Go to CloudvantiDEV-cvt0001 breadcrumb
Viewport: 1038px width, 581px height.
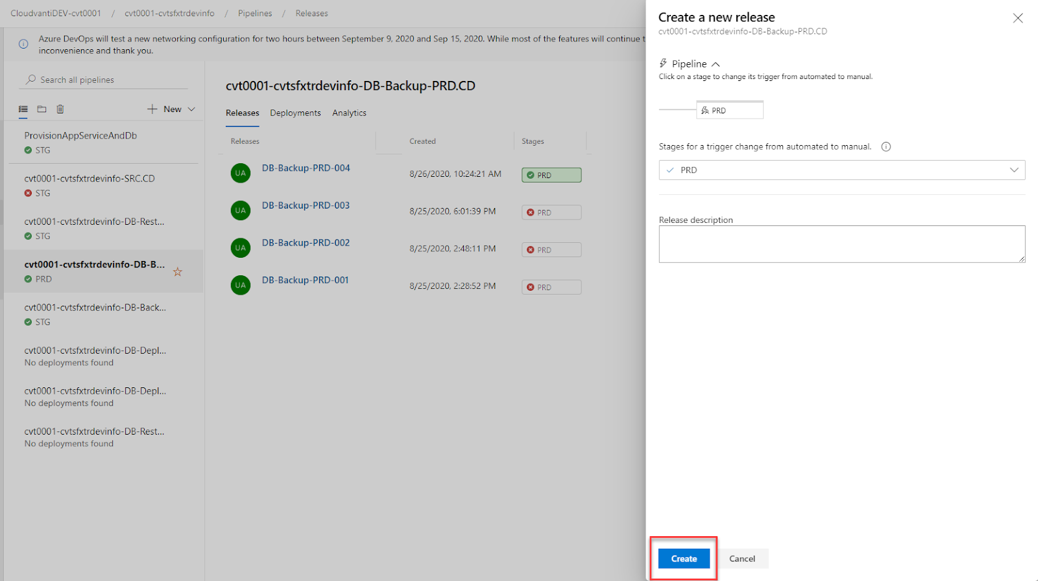pos(56,13)
